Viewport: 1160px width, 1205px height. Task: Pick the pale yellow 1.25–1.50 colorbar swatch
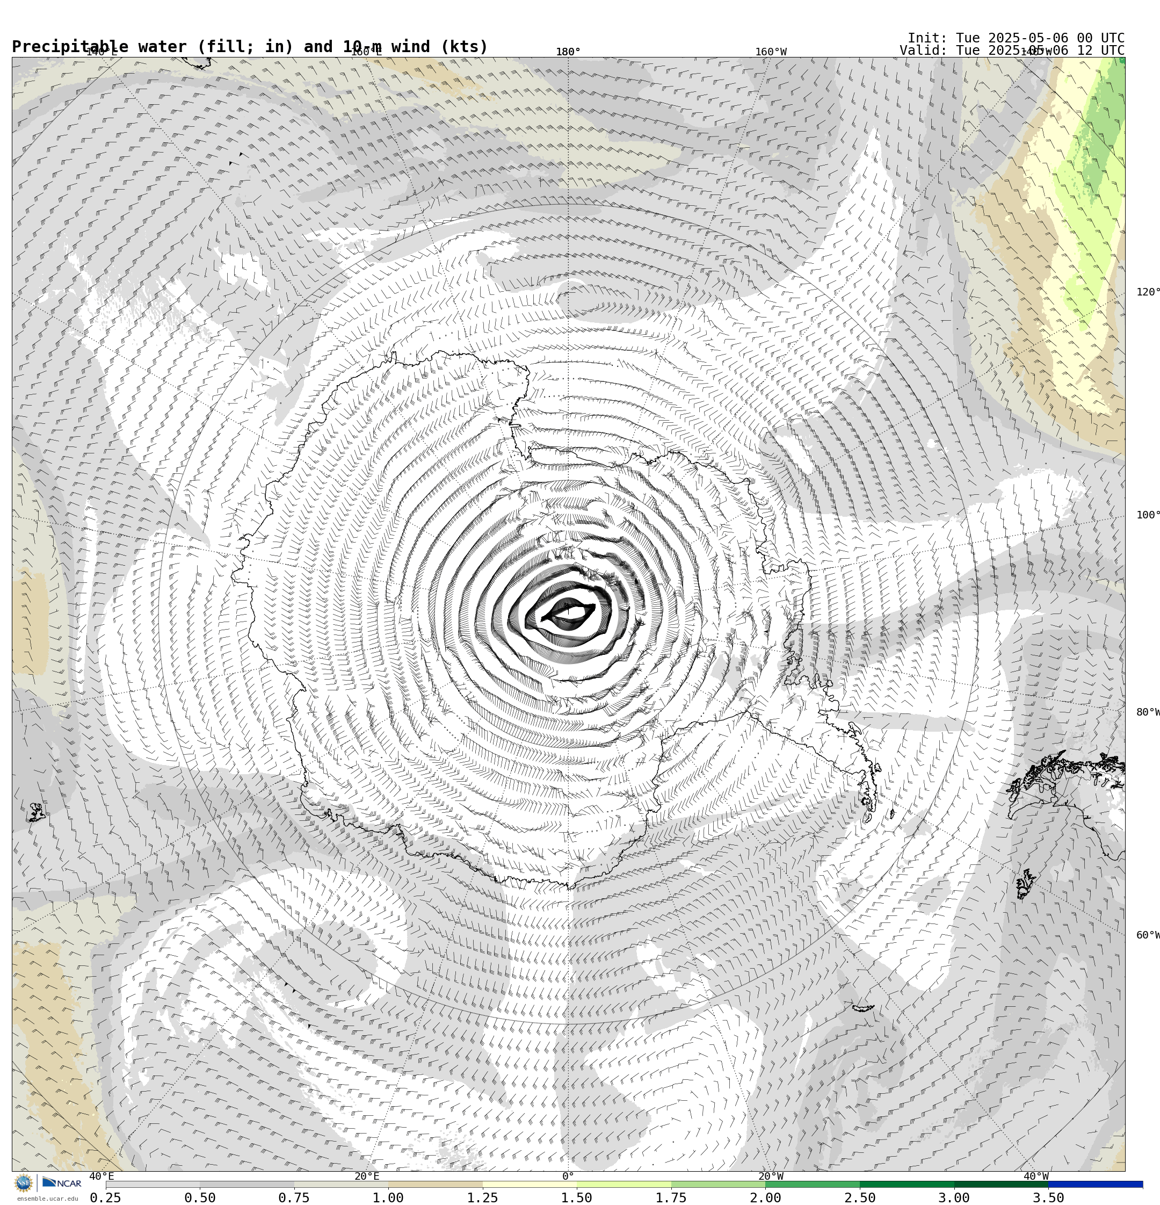[530, 1184]
